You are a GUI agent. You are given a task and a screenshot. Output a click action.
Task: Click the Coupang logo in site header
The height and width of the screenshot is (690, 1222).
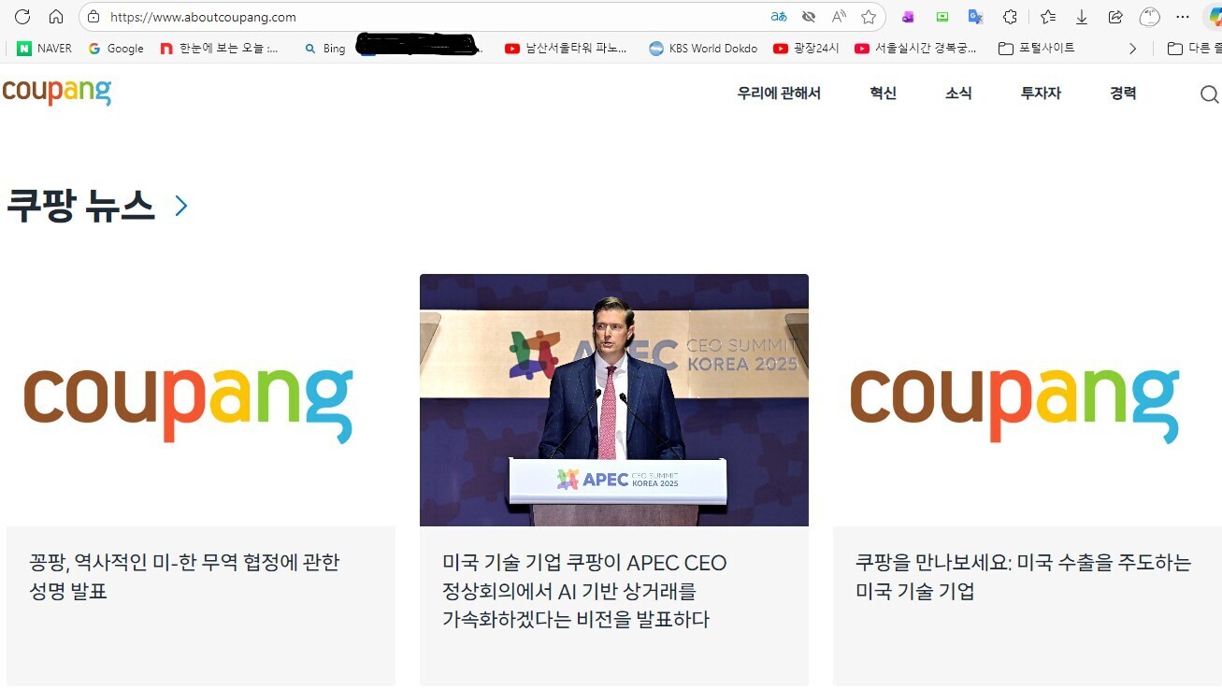[57, 92]
